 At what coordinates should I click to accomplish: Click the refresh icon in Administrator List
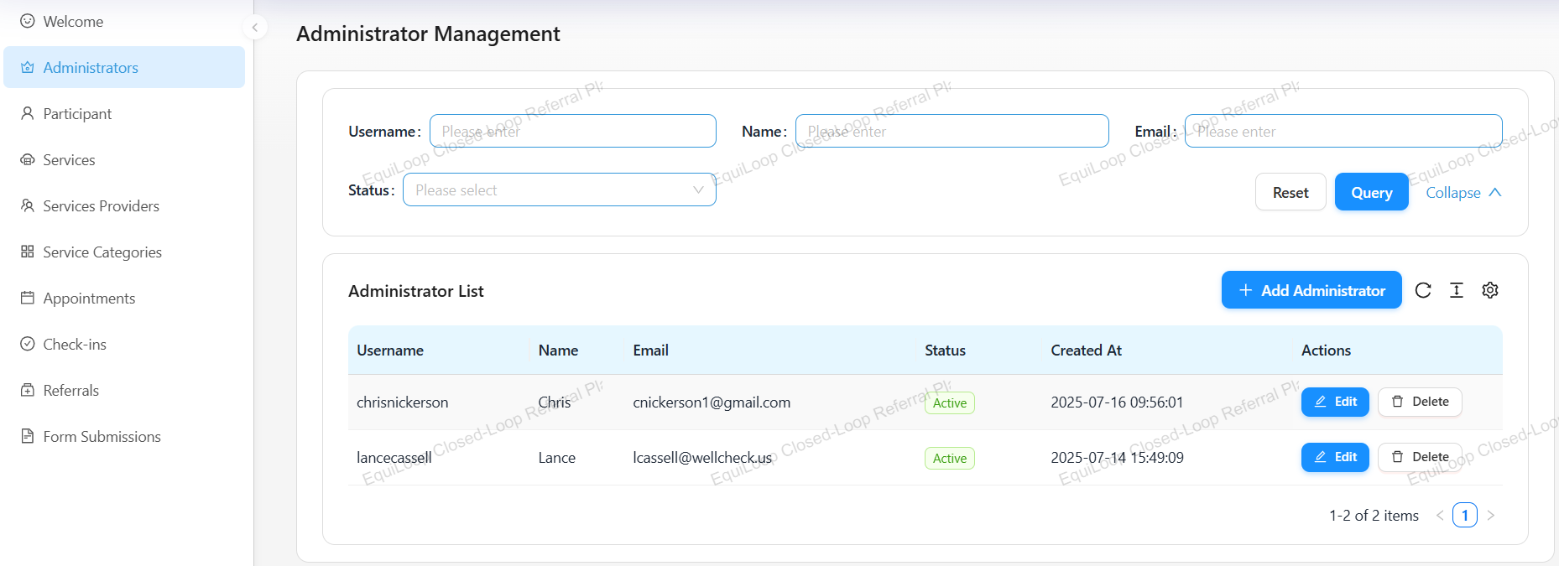click(1423, 290)
